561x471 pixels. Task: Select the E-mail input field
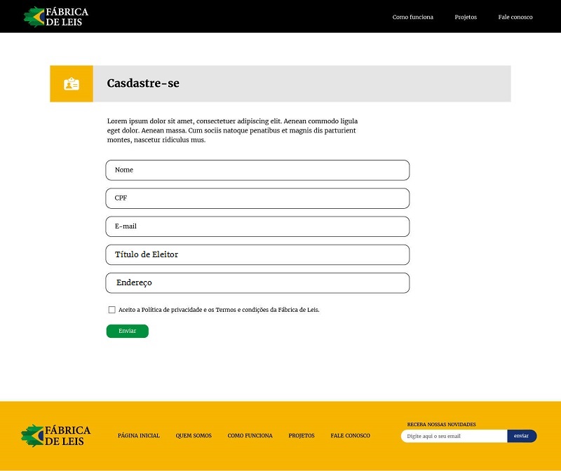point(257,226)
